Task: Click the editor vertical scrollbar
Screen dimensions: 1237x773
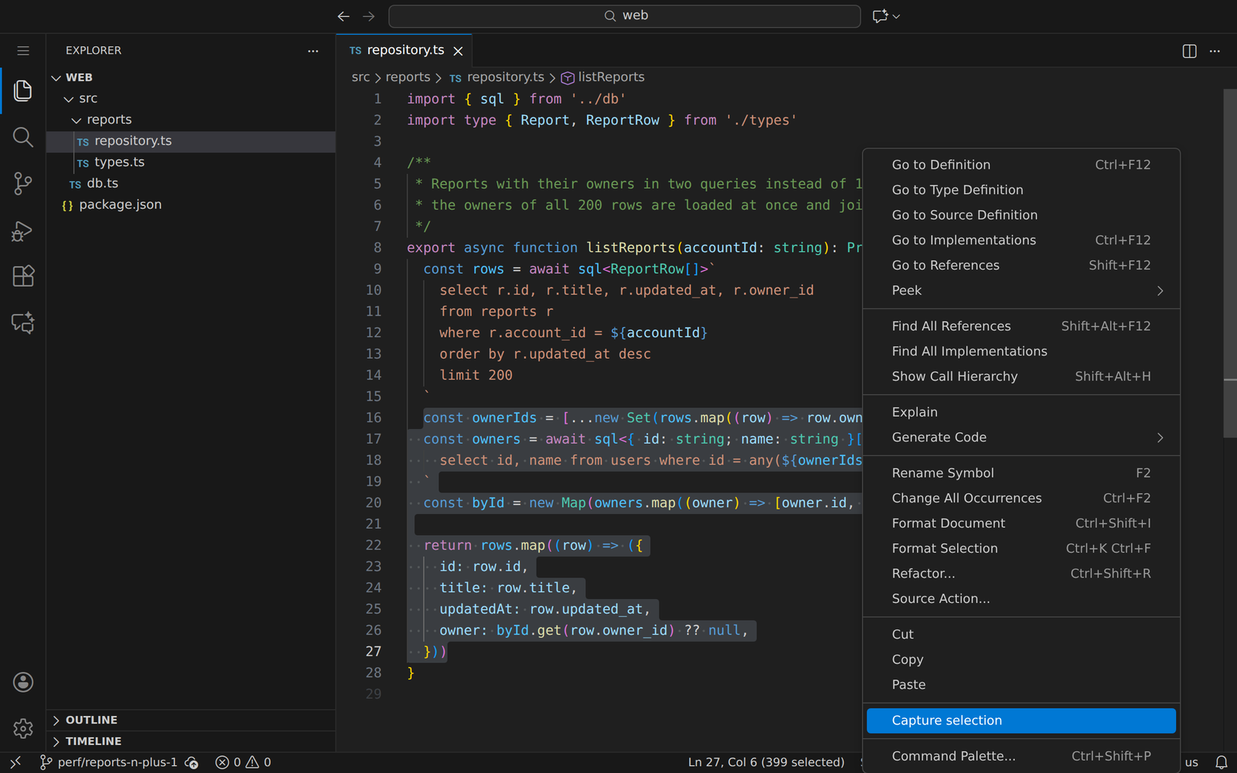Action: [x=1230, y=263]
